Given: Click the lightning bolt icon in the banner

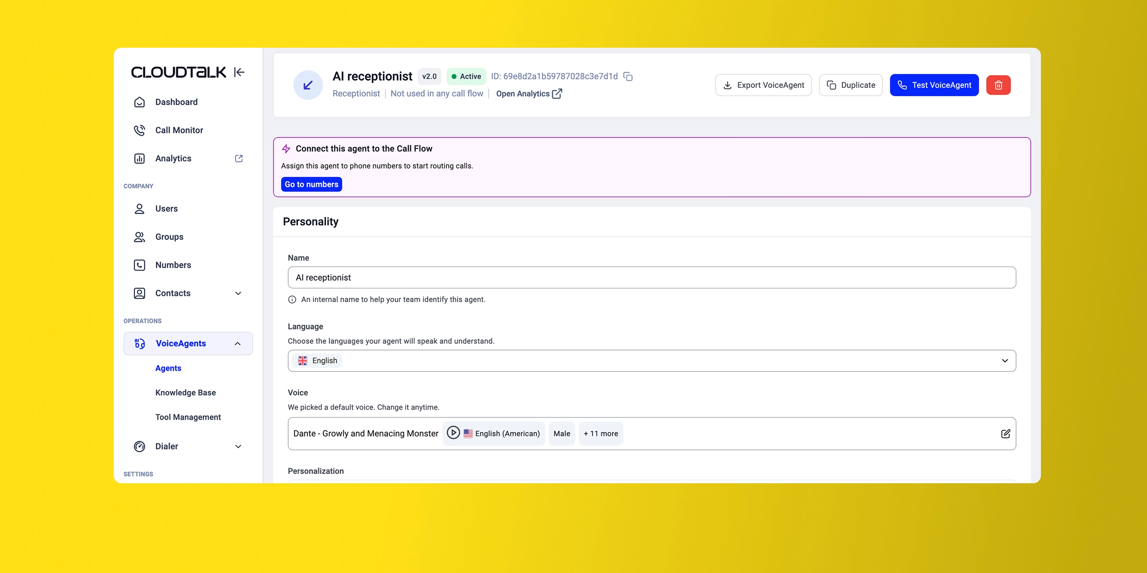Looking at the screenshot, I should (286, 149).
